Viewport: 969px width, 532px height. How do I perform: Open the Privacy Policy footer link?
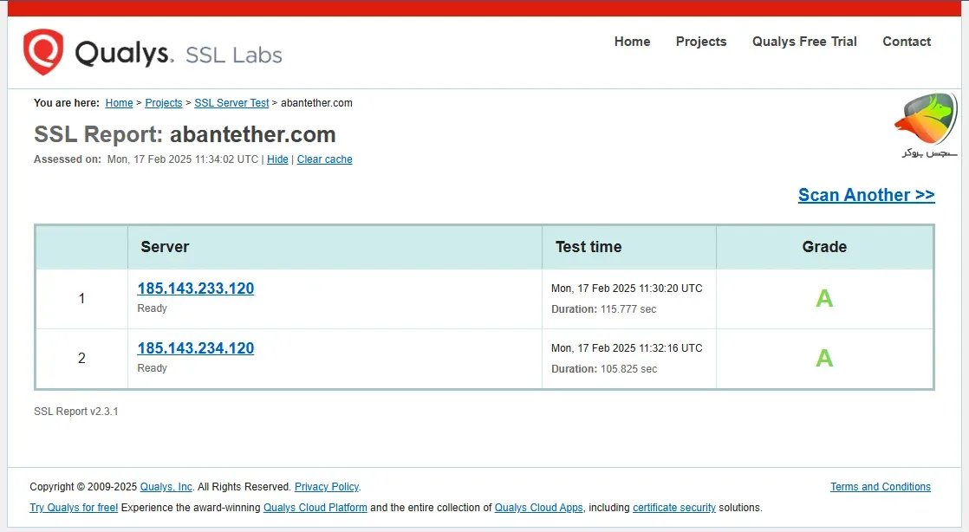point(326,487)
